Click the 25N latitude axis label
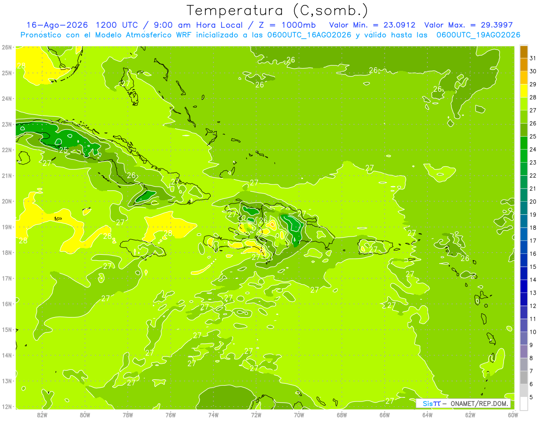 click(6, 73)
